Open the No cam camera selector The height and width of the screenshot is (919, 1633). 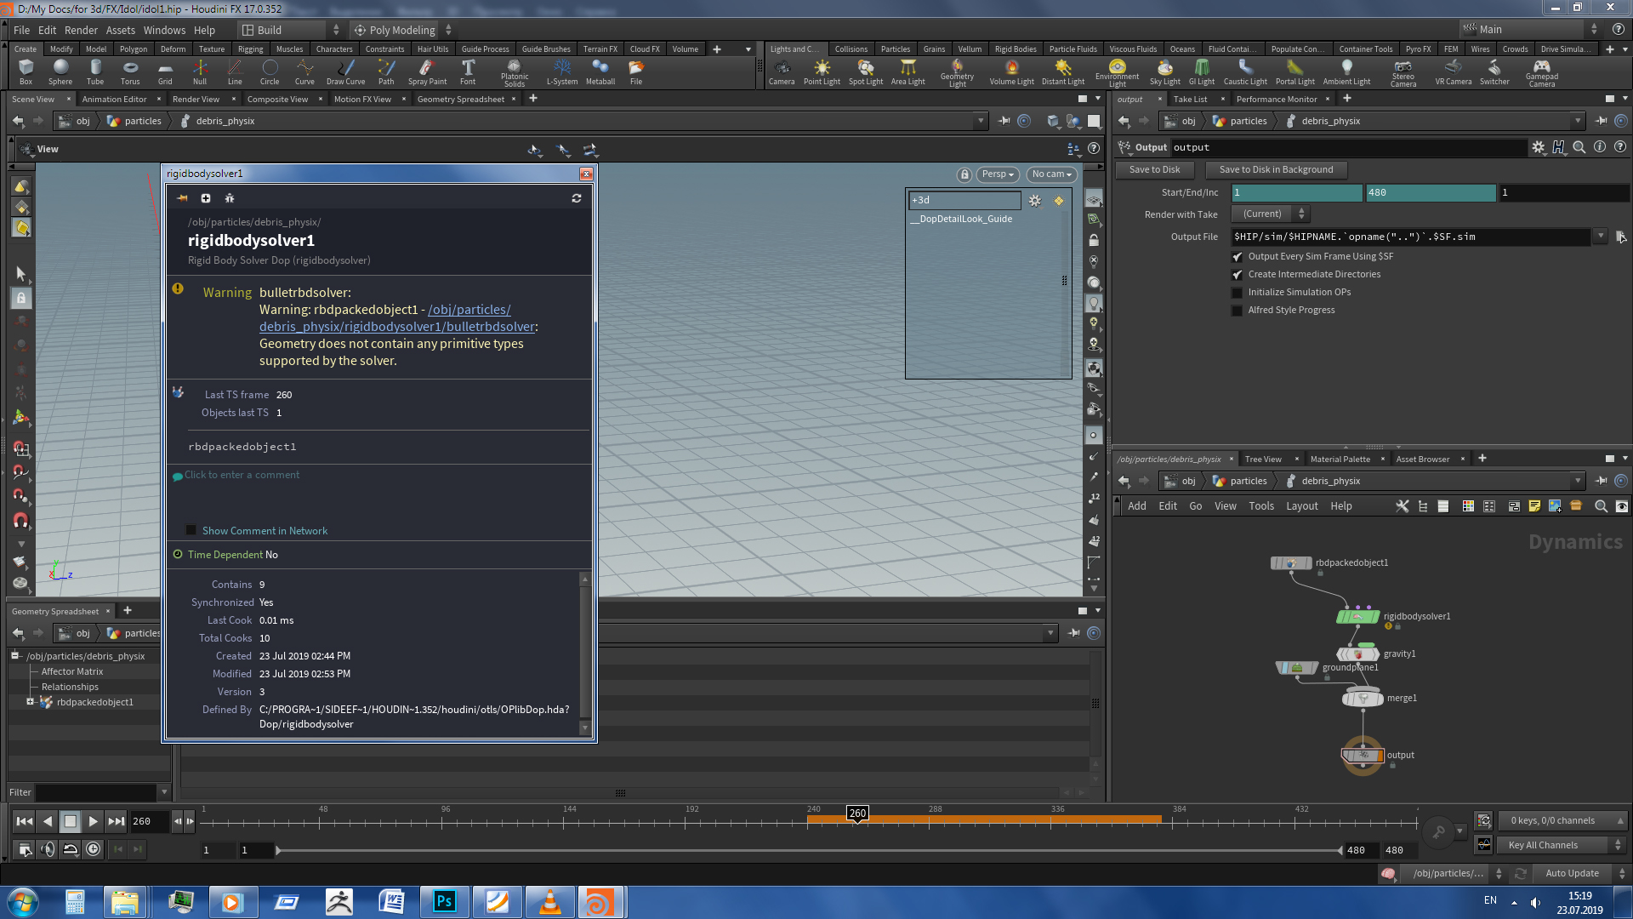pos(1051,174)
